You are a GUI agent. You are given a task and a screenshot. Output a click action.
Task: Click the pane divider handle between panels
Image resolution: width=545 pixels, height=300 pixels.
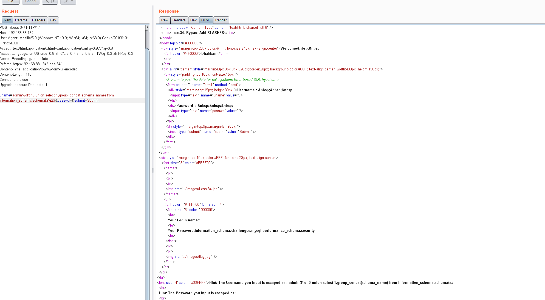tap(153, 170)
